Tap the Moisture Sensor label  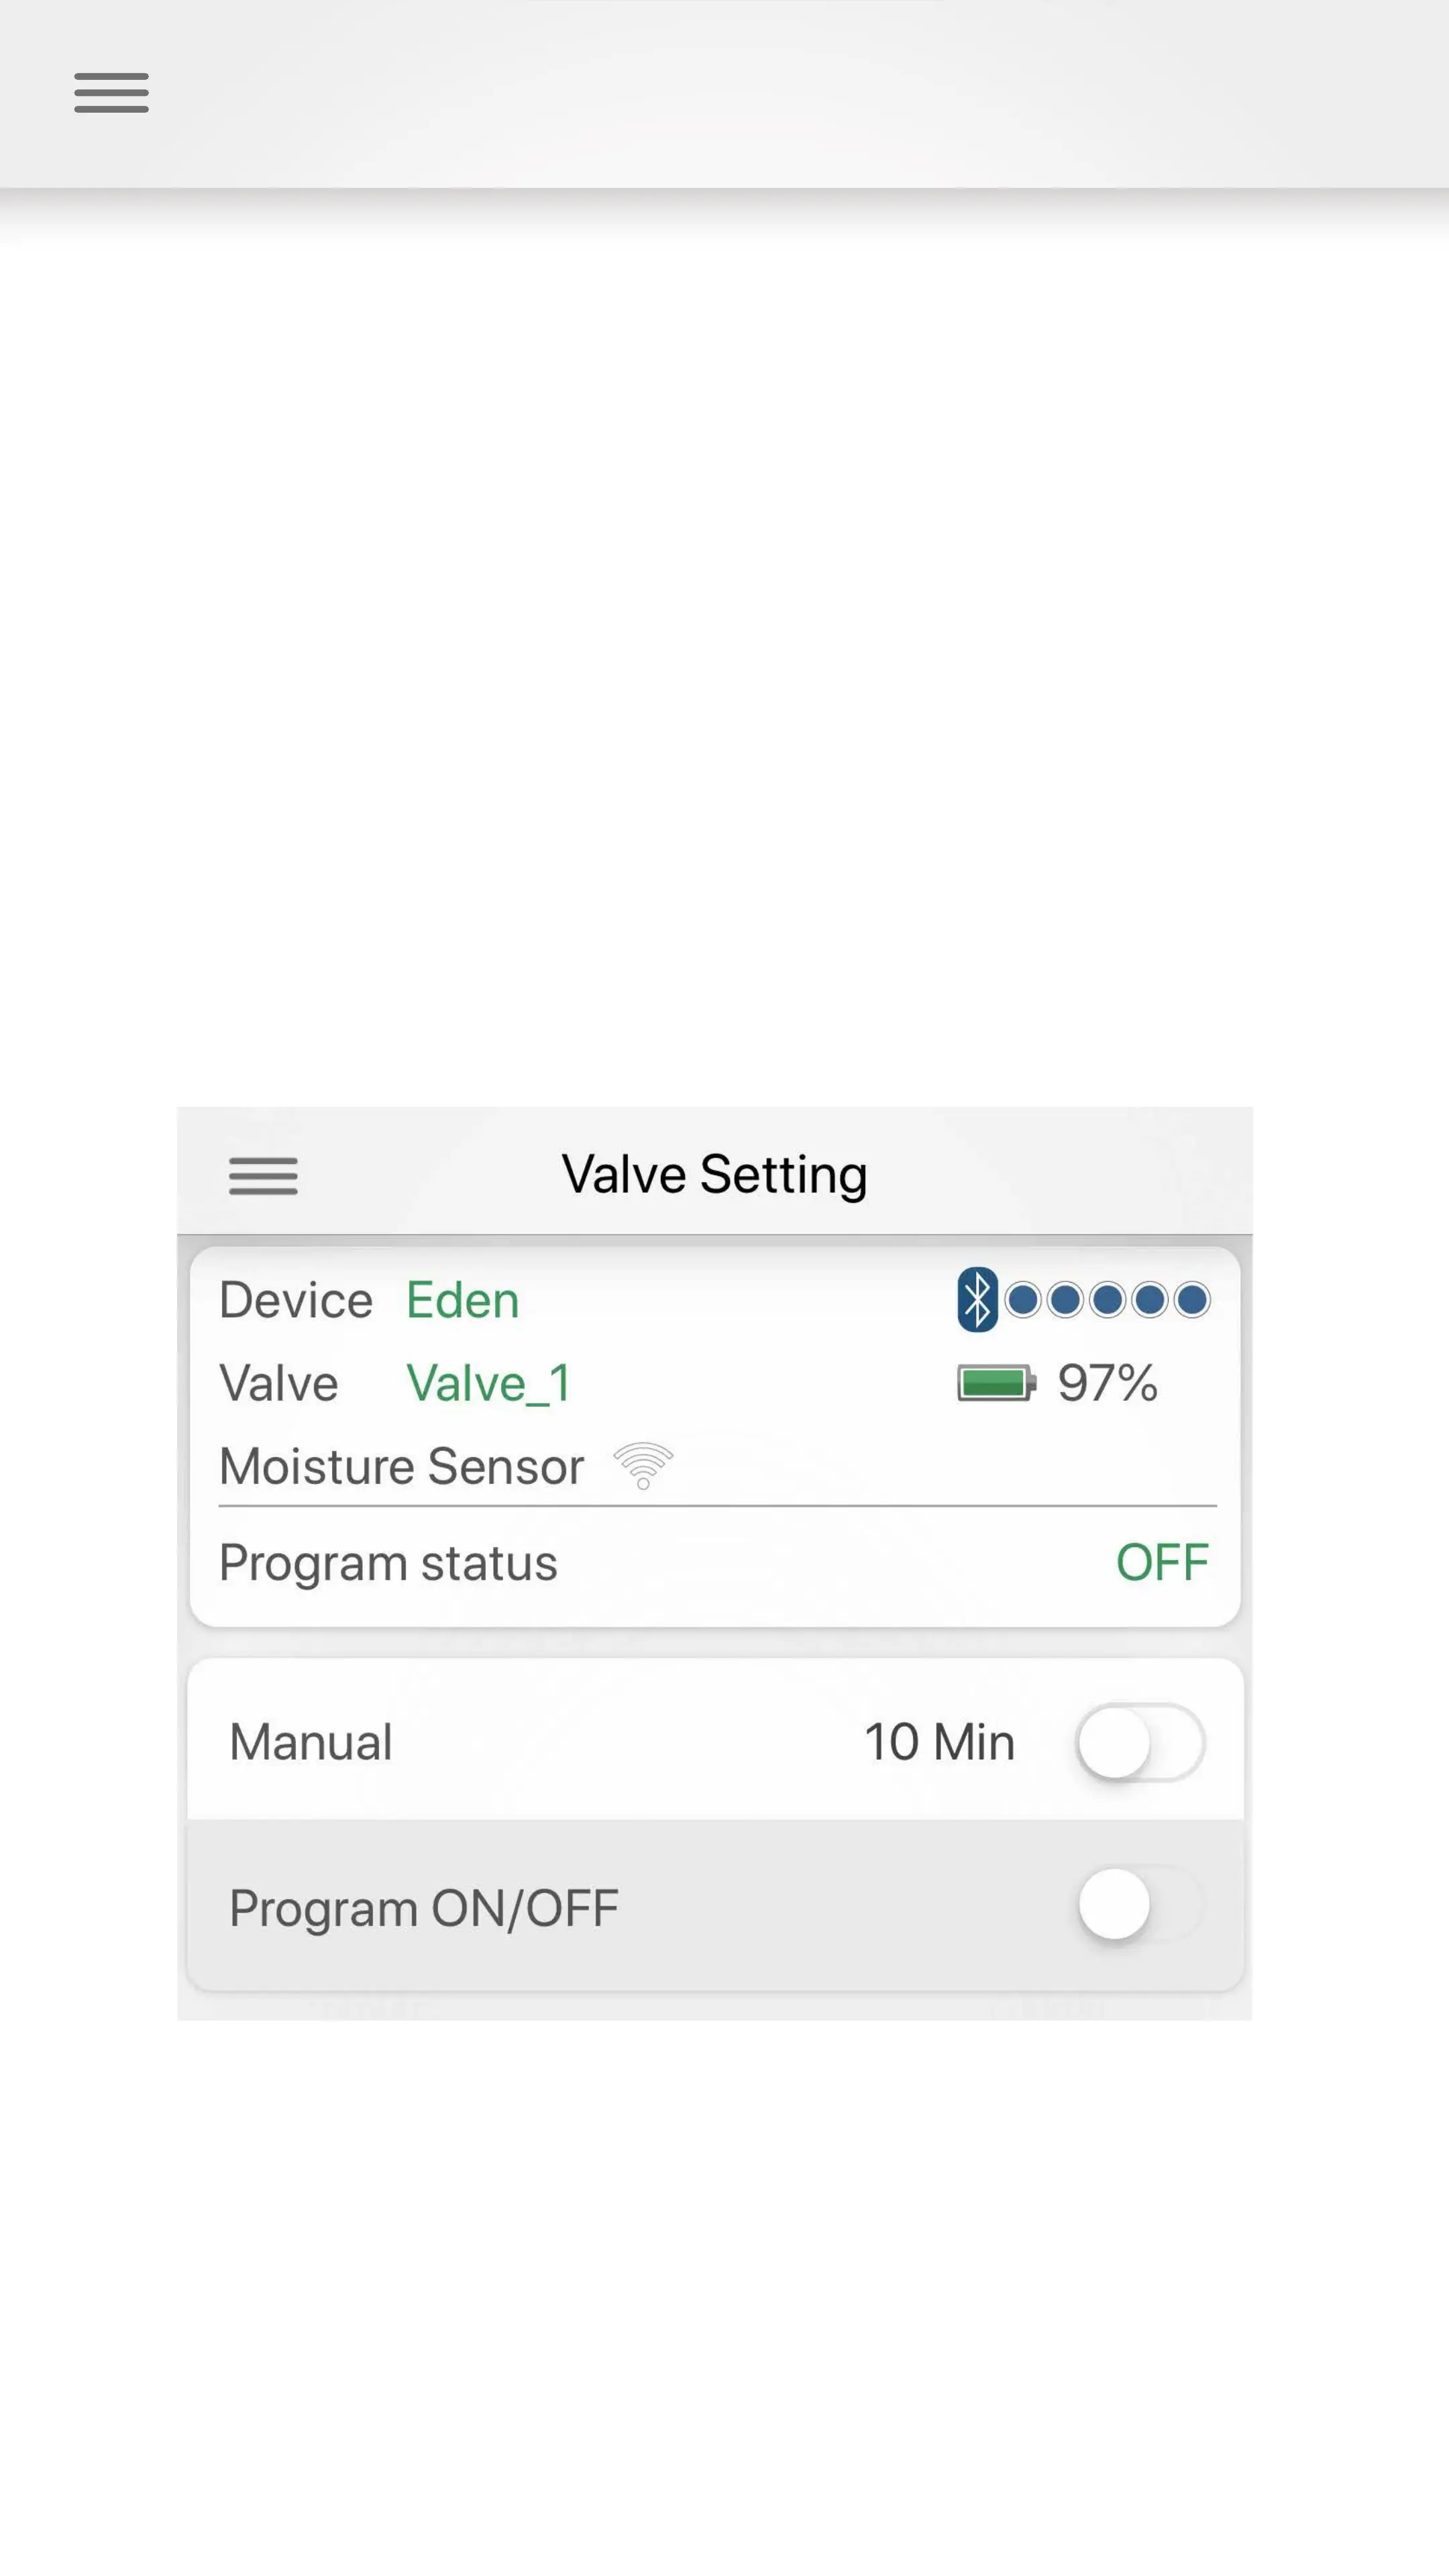click(x=401, y=1466)
